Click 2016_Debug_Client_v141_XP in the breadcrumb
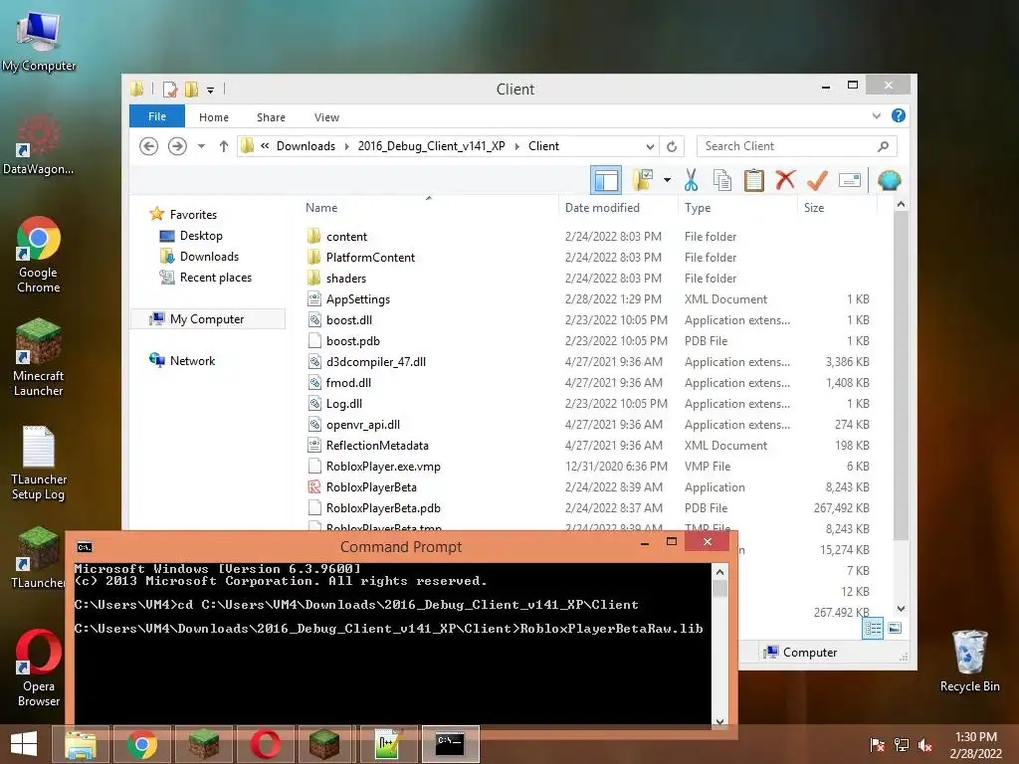Viewport: 1019px width, 764px height. point(432,146)
